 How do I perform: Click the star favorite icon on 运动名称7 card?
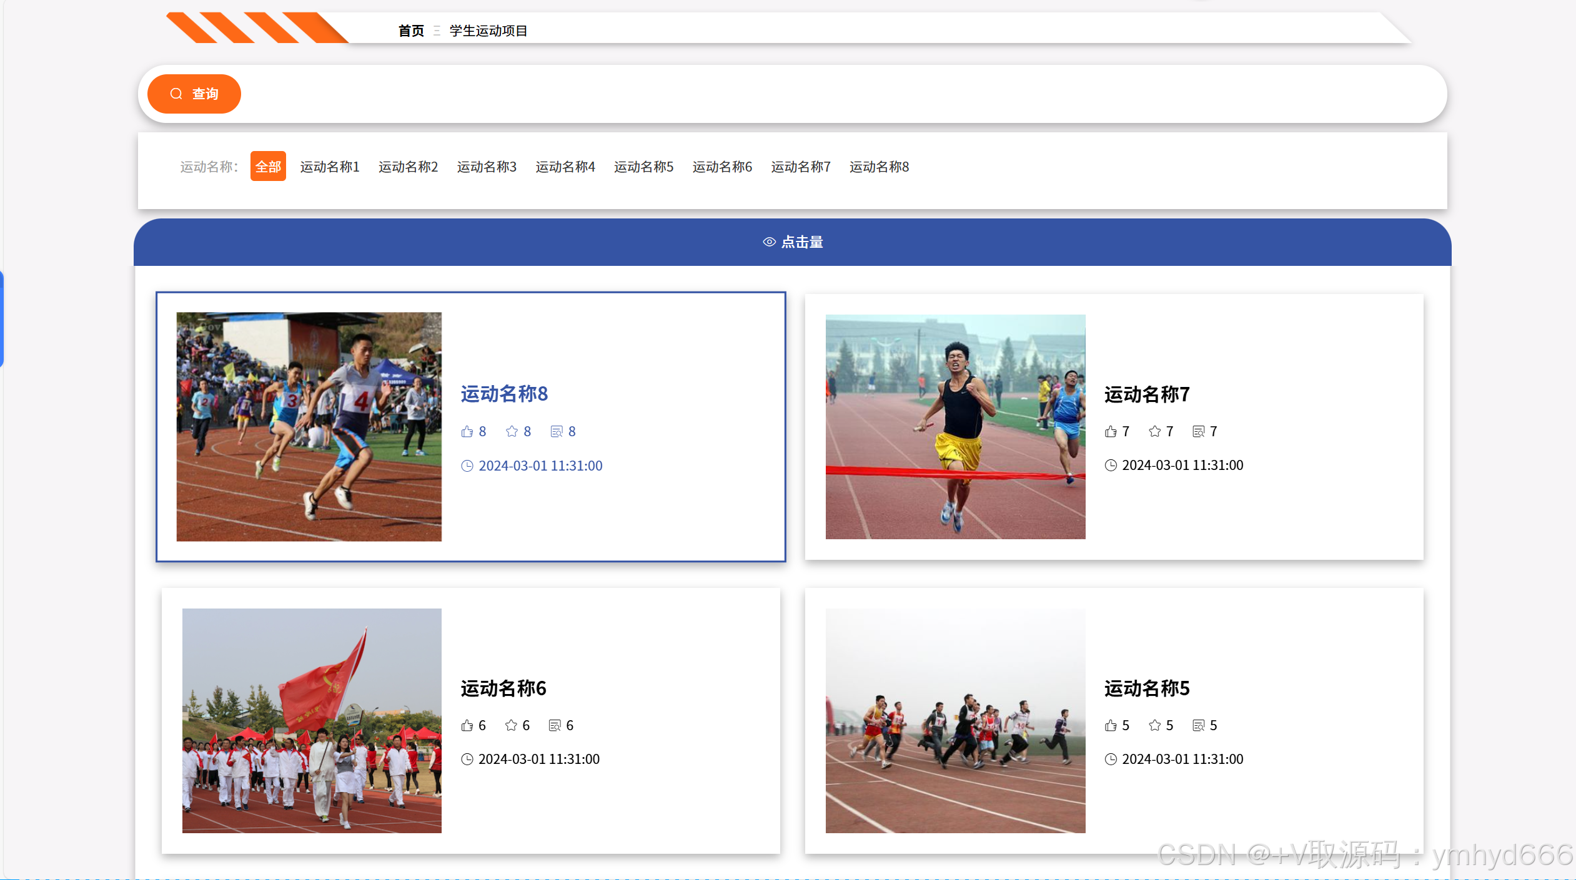pyautogui.click(x=1154, y=431)
